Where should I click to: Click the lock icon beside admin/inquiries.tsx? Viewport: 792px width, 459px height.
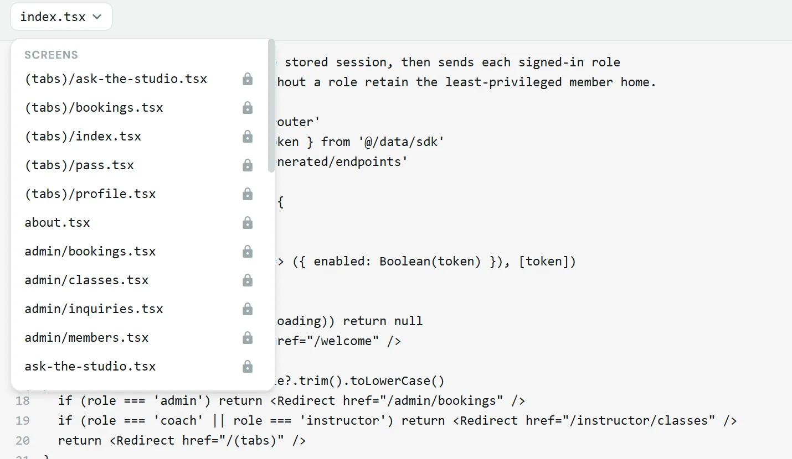pos(248,309)
